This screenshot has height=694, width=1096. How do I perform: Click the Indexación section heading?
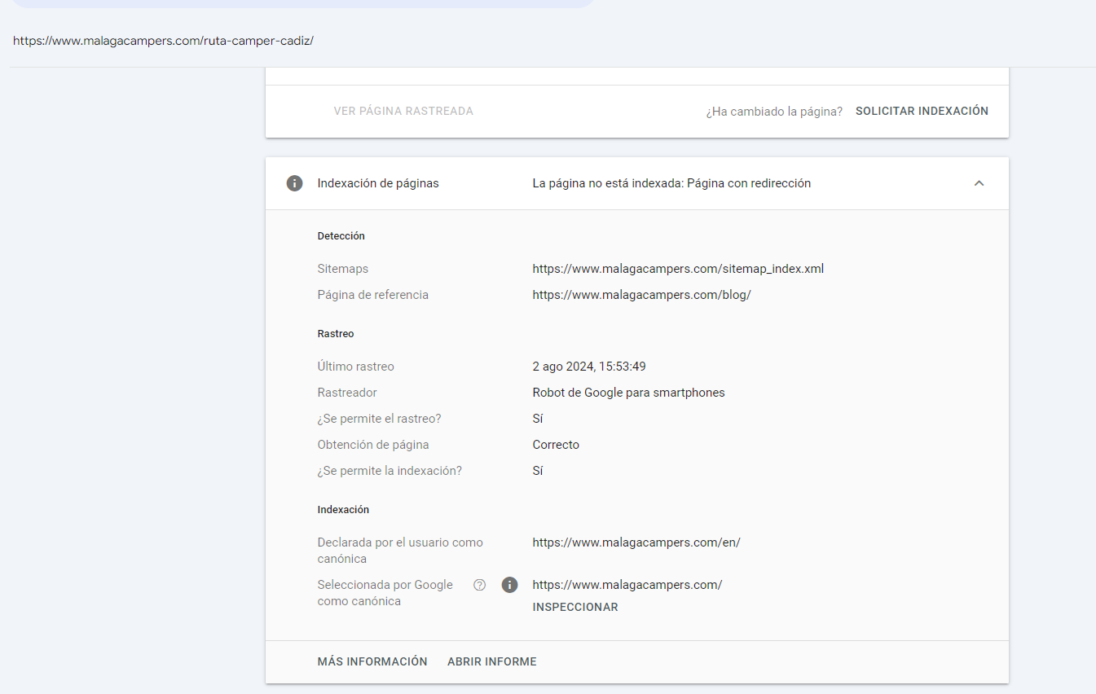coord(343,510)
